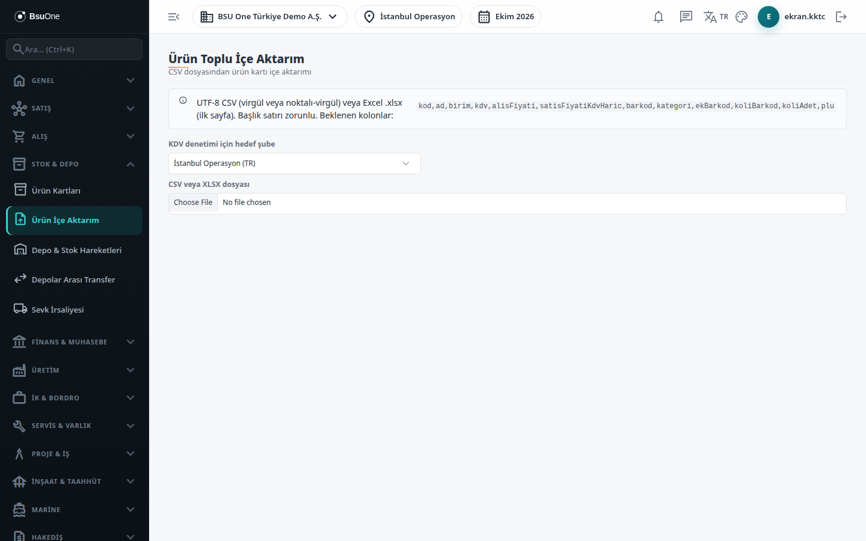This screenshot has width=866, height=541.
Task: Go to Depolar Arası Transfer
Action: click(x=74, y=280)
